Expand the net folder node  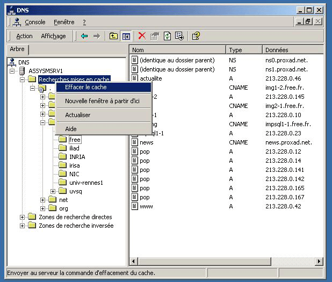(x=43, y=200)
